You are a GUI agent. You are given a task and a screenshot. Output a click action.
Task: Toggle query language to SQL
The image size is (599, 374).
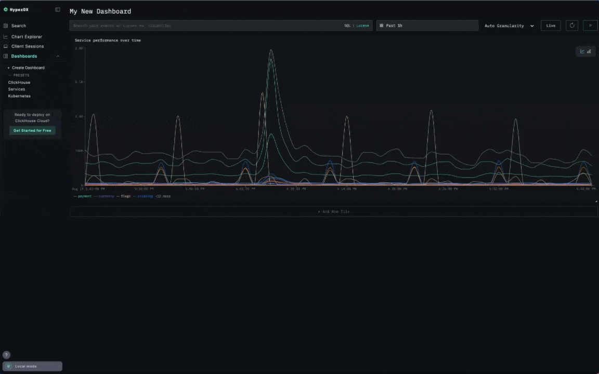[347, 25]
